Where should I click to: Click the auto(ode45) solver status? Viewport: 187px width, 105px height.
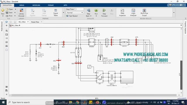coord(182,98)
